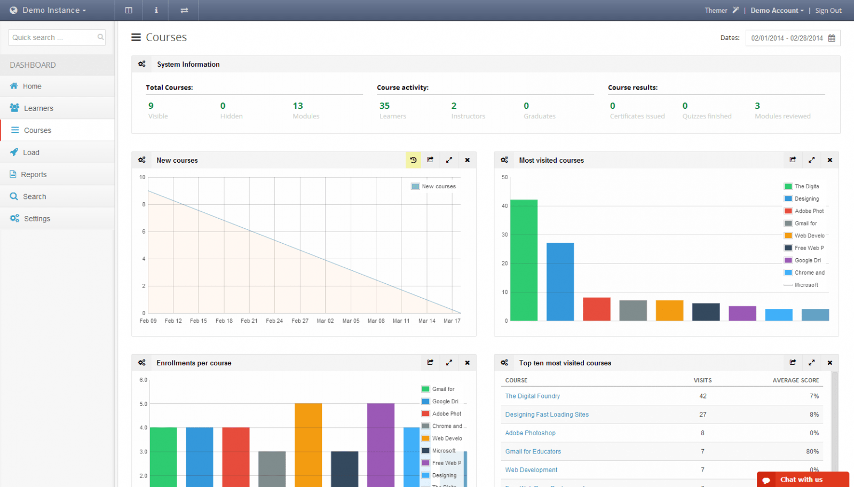The image size is (854, 487).
Task: Click the swap arrows icon in top bar
Action: [184, 10]
